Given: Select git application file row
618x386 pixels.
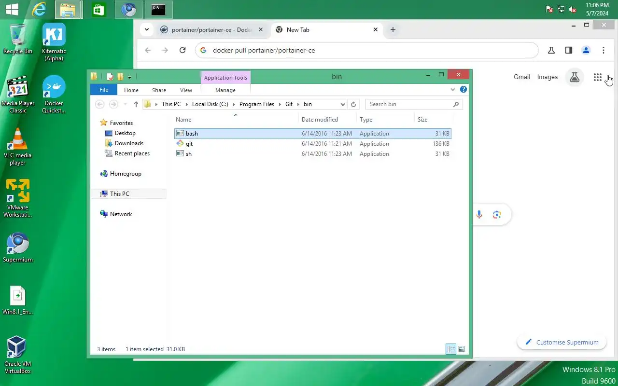Looking at the screenshot, I should click(x=312, y=144).
